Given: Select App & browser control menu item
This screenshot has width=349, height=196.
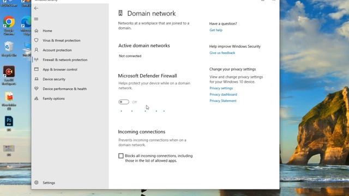Looking at the screenshot, I should tap(60, 70).
